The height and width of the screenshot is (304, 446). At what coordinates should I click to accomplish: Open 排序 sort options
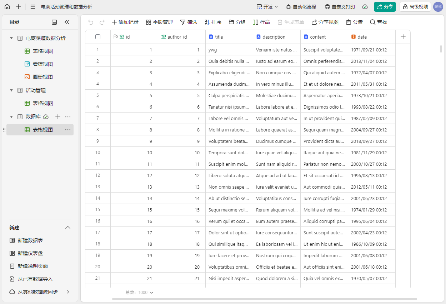213,22
